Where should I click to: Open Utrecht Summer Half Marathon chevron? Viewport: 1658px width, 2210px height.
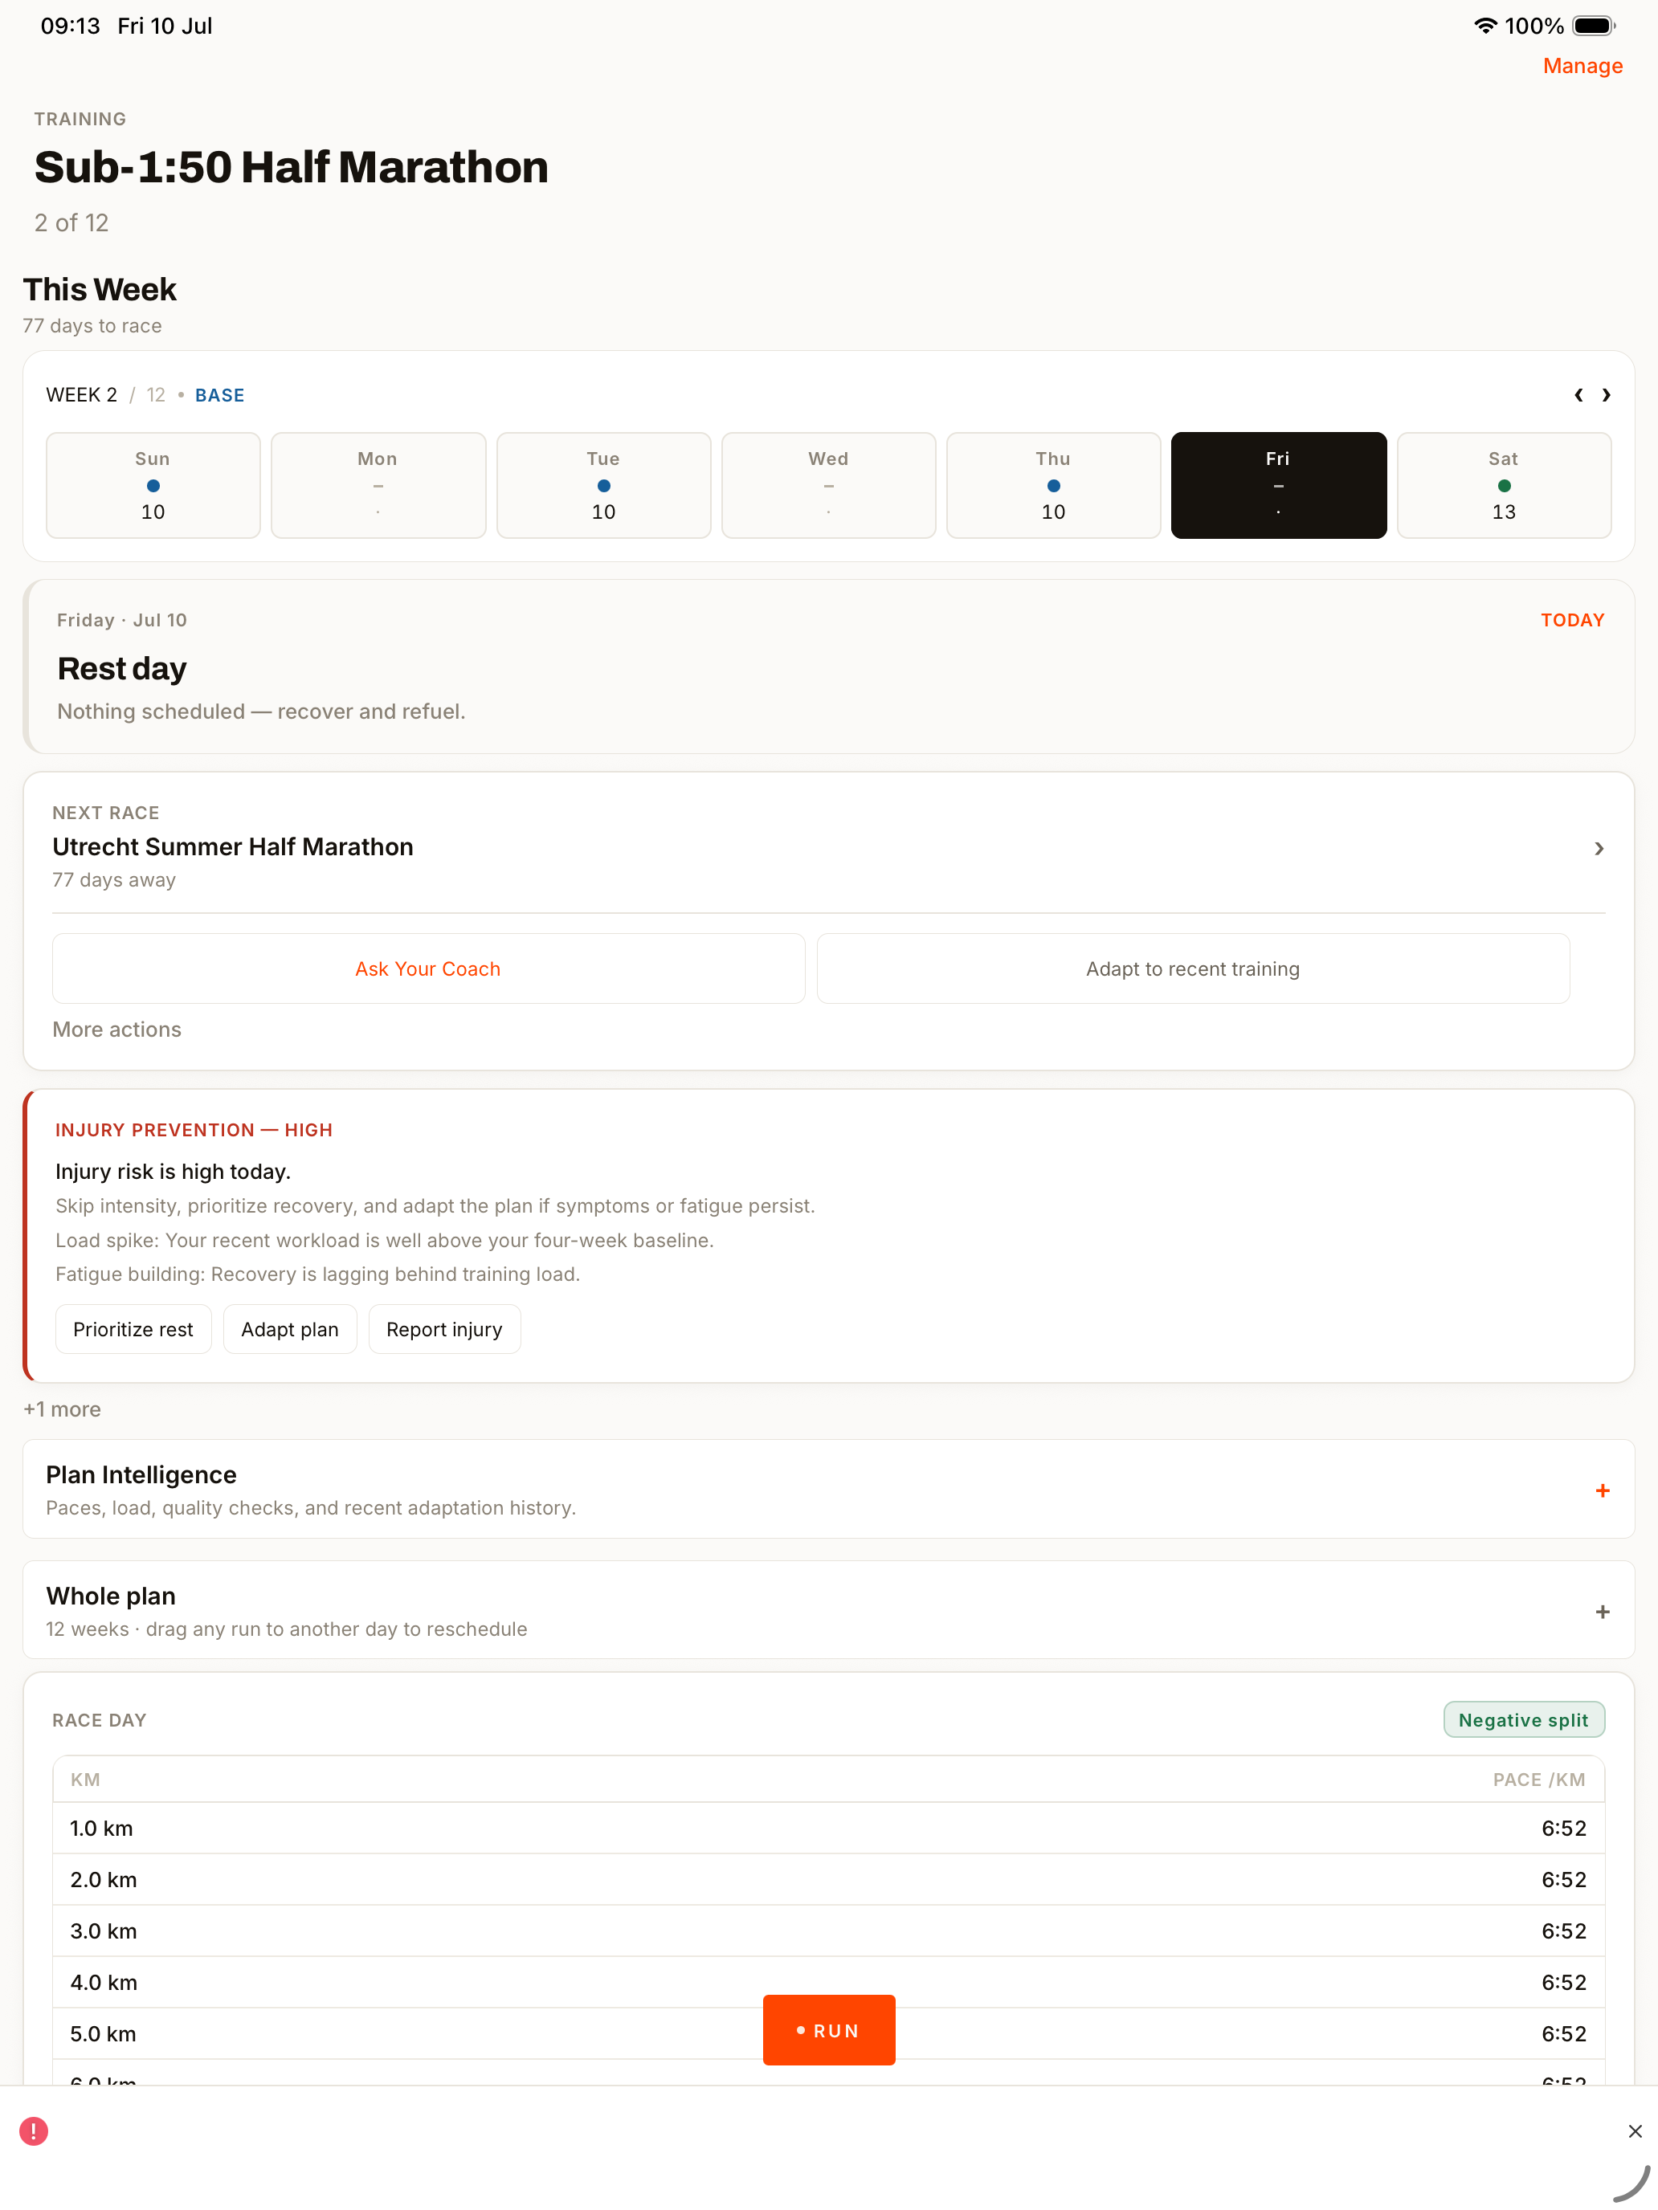[x=1598, y=848]
